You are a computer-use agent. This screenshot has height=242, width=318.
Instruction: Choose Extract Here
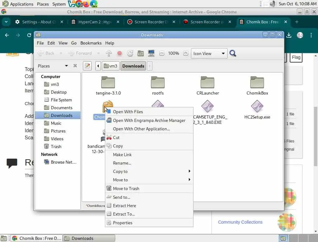click(149, 206)
